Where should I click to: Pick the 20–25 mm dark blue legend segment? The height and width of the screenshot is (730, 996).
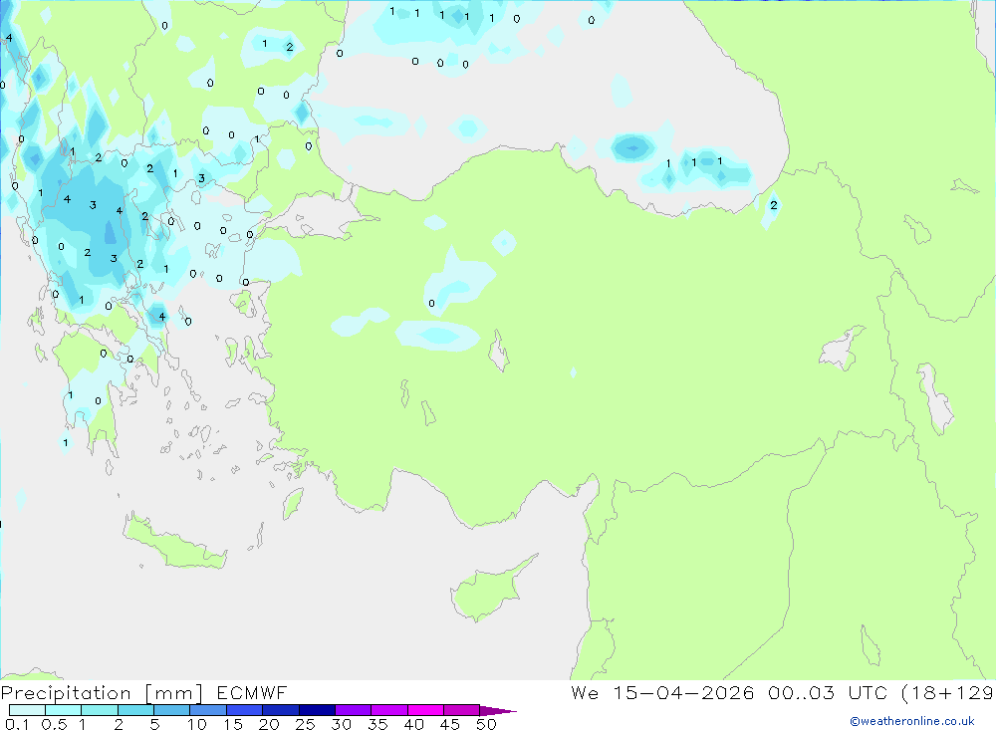coord(281,710)
